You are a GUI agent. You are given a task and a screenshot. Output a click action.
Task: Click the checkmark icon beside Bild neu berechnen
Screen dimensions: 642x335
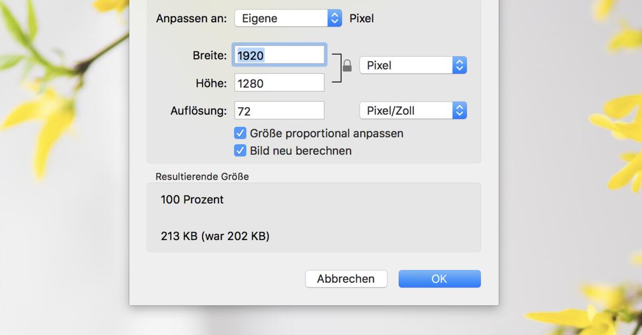(x=240, y=150)
